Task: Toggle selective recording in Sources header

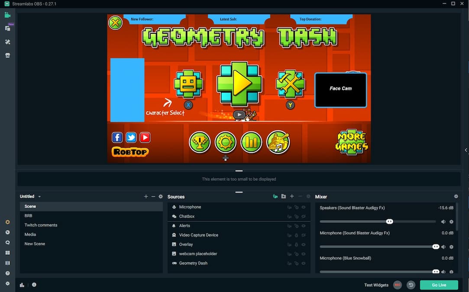Action: click(x=275, y=196)
